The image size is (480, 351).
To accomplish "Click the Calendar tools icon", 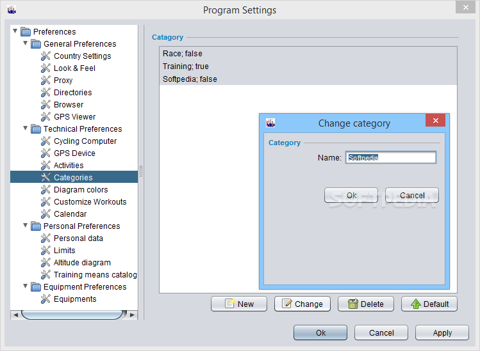I will [x=46, y=214].
